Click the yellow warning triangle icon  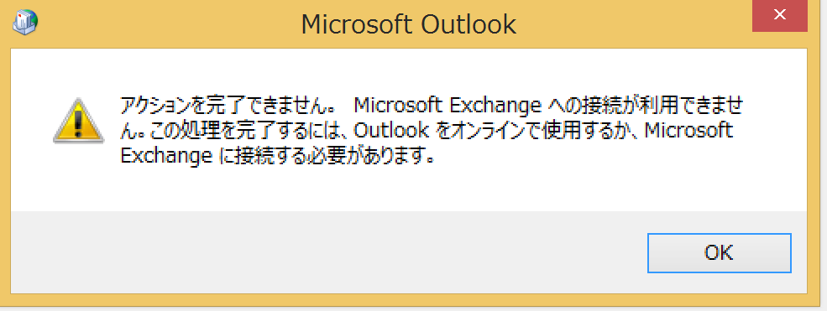[x=79, y=121]
